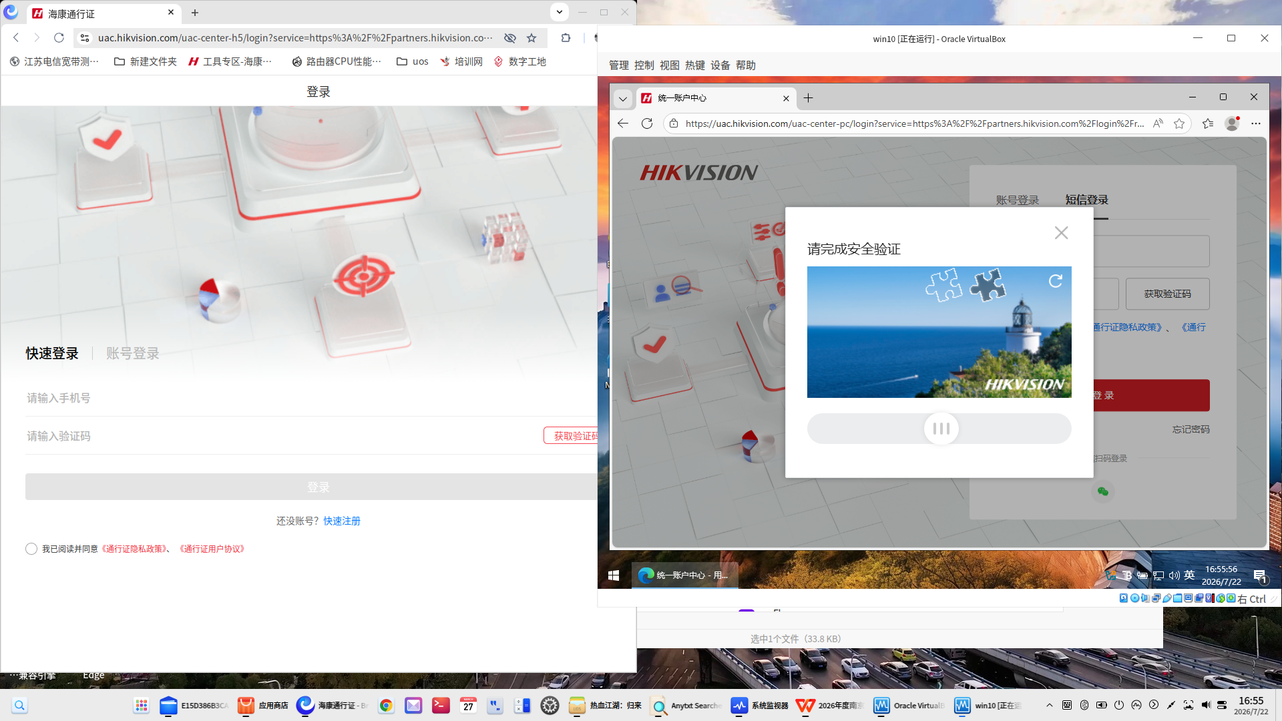The height and width of the screenshot is (721, 1282).
Task: Click the captcha slider handle
Action: coord(941,429)
